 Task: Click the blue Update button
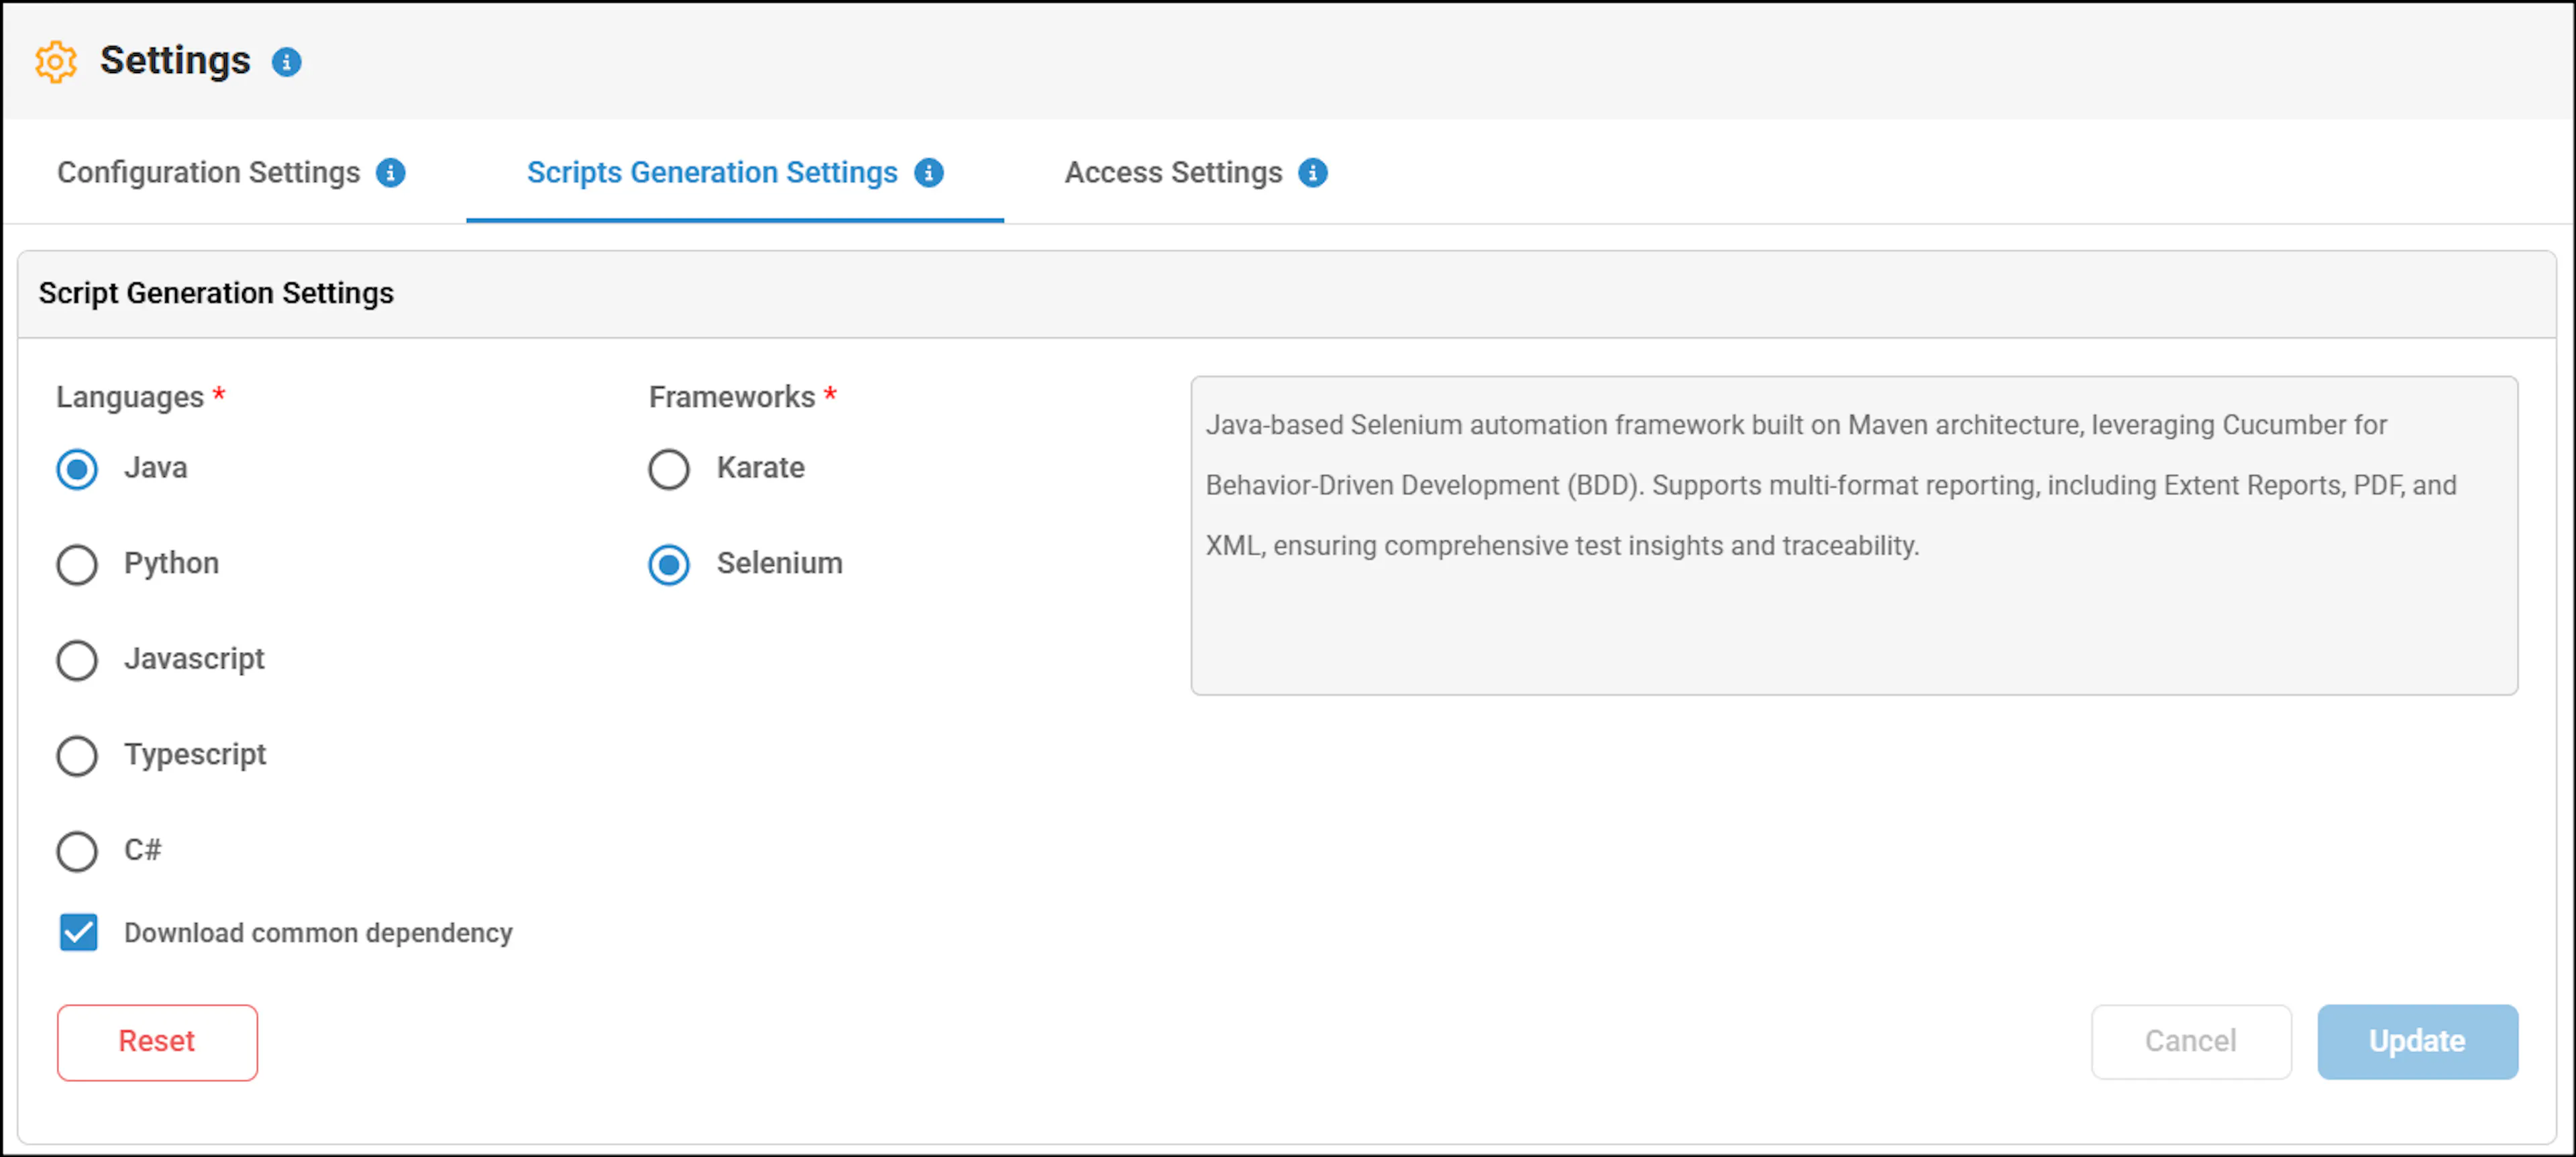point(2417,1042)
